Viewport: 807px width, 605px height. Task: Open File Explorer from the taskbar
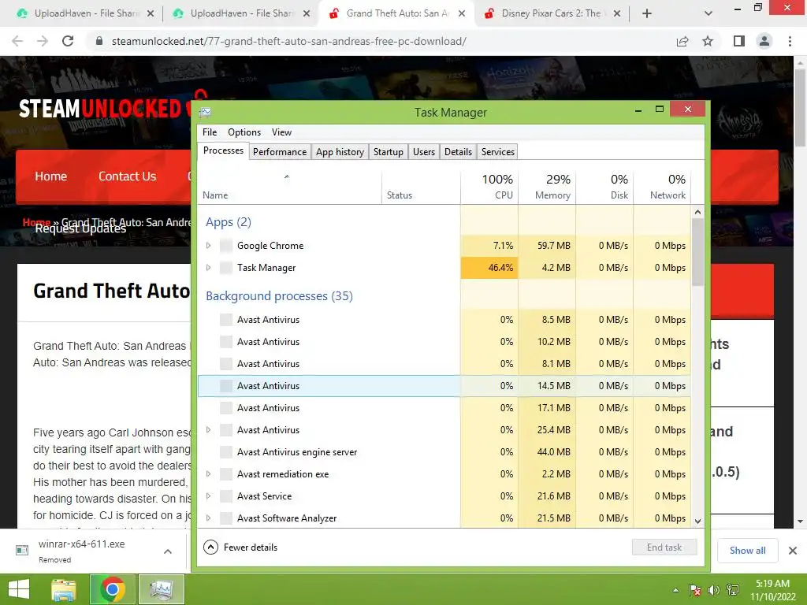(64, 589)
